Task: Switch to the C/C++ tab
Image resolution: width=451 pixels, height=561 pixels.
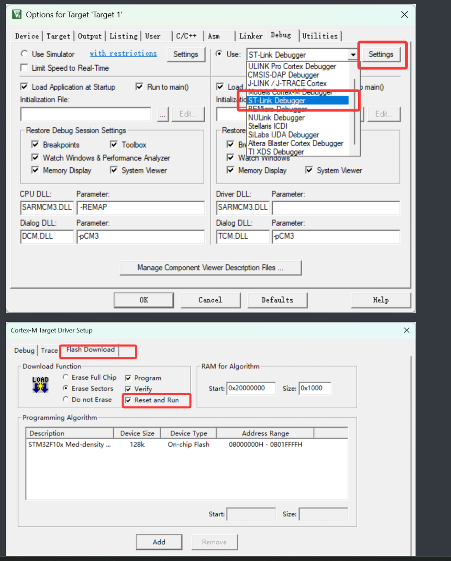Action: point(186,36)
